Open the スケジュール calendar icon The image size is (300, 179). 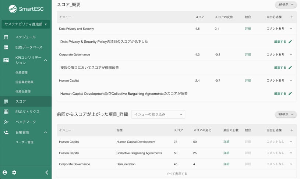point(6,37)
